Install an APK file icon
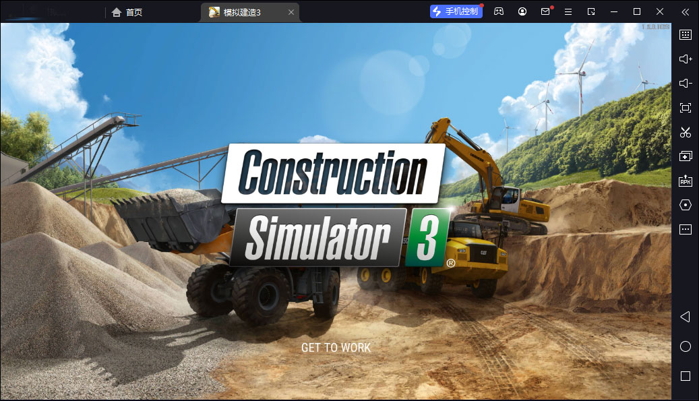 (686, 181)
